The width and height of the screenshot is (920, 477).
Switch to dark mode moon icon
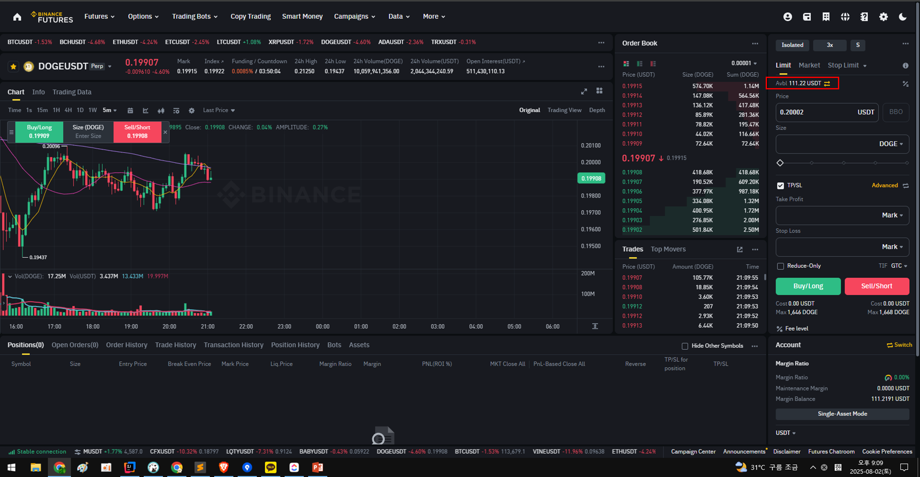(x=902, y=17)
